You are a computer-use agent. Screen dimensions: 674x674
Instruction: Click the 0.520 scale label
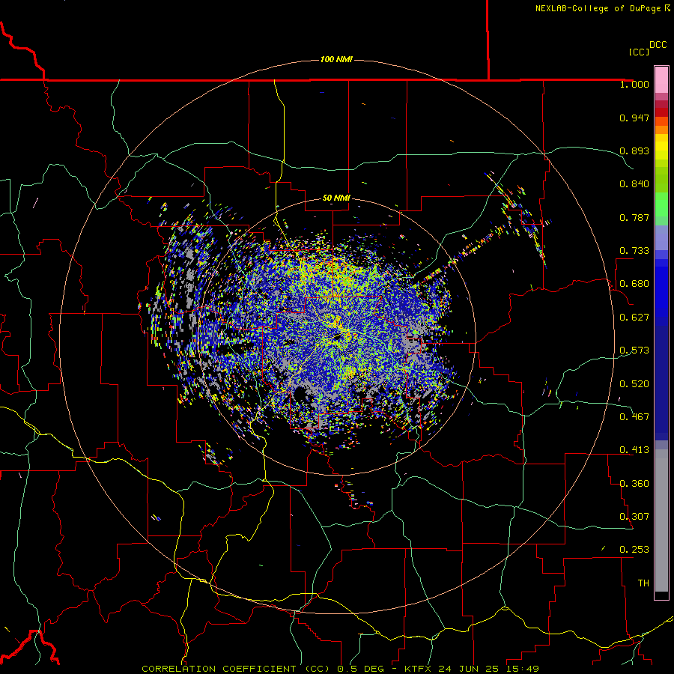tap(634, 384)
